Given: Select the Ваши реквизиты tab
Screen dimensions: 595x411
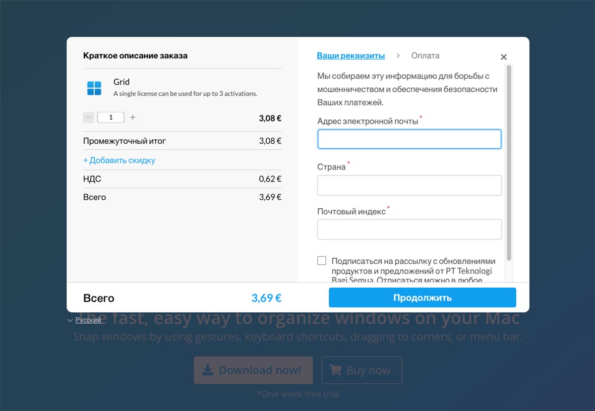Looking at the screenshot, I should tap(351, 56).
